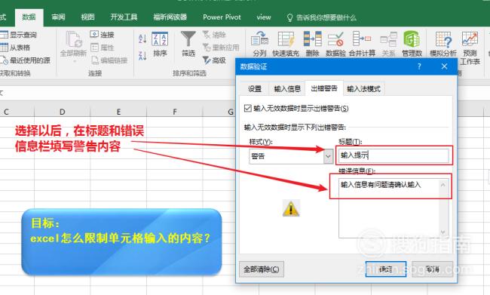This screenshot has height=295, width=490.
Task: Open the 开发工具 ribbon tab
Action: pos(124,17)
